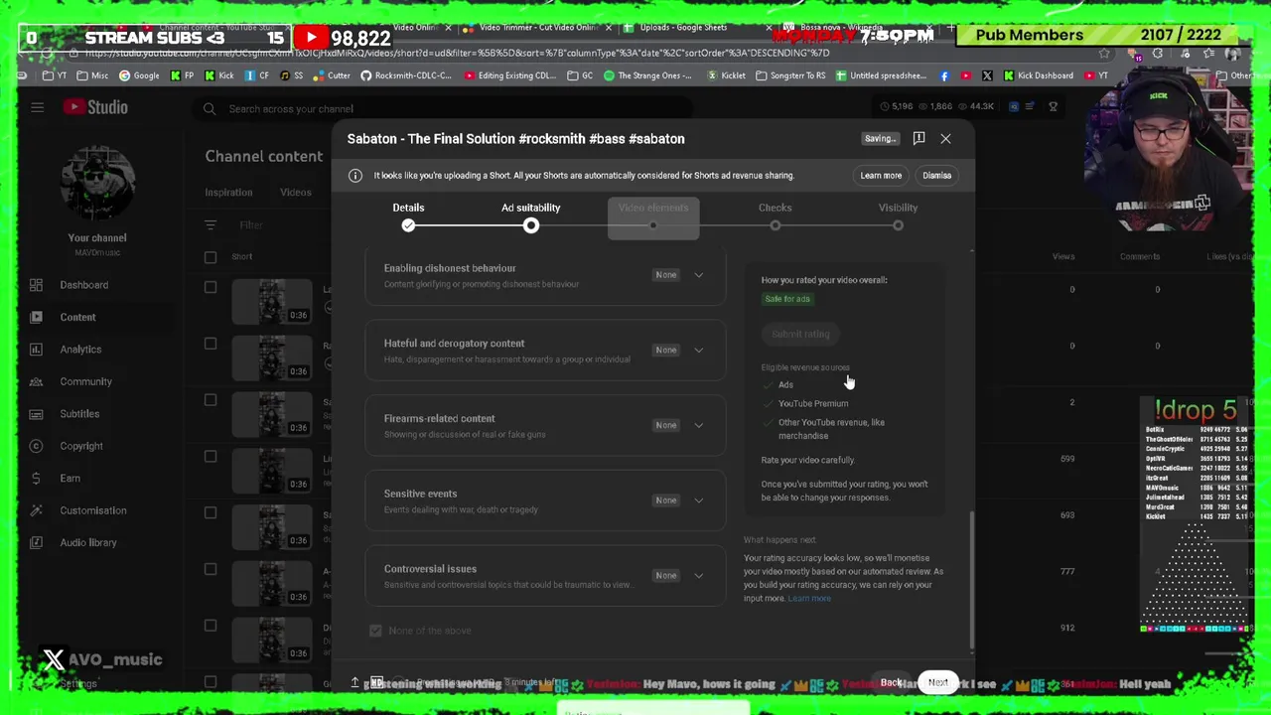This screenshot has width=1271, height=715.
Task: Select the Ad suitability step
Action: tap(530, 216)
